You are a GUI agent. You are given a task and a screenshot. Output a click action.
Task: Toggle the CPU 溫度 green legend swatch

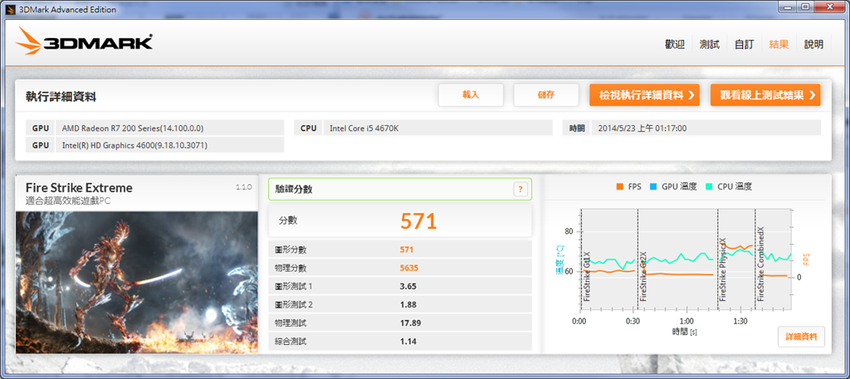click(x=709, y=187)
